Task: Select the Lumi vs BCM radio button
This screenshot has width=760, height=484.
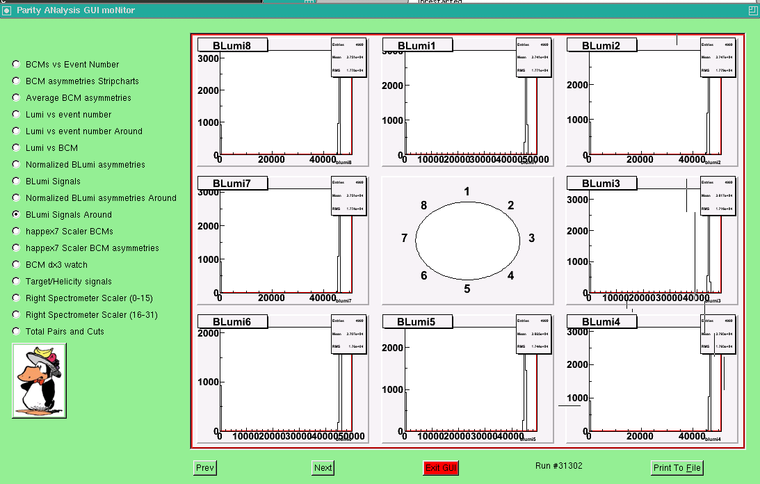Action: click(17, 148)
